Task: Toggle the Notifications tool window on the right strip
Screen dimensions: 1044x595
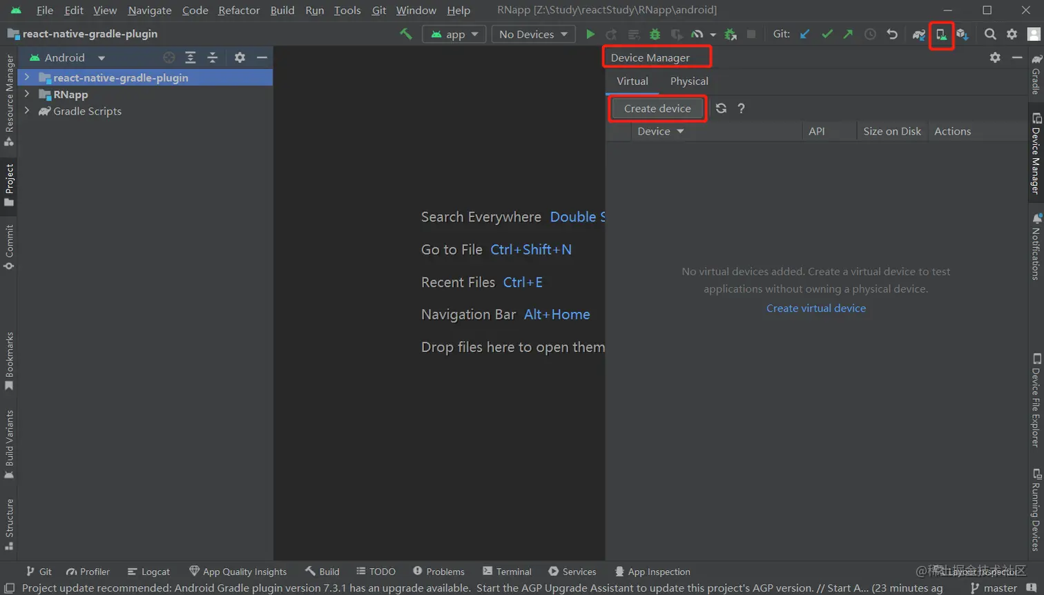Action: point(1036,246)
